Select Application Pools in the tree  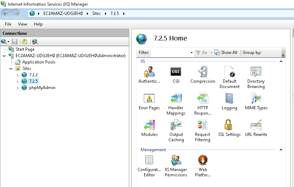pos(39,62)
